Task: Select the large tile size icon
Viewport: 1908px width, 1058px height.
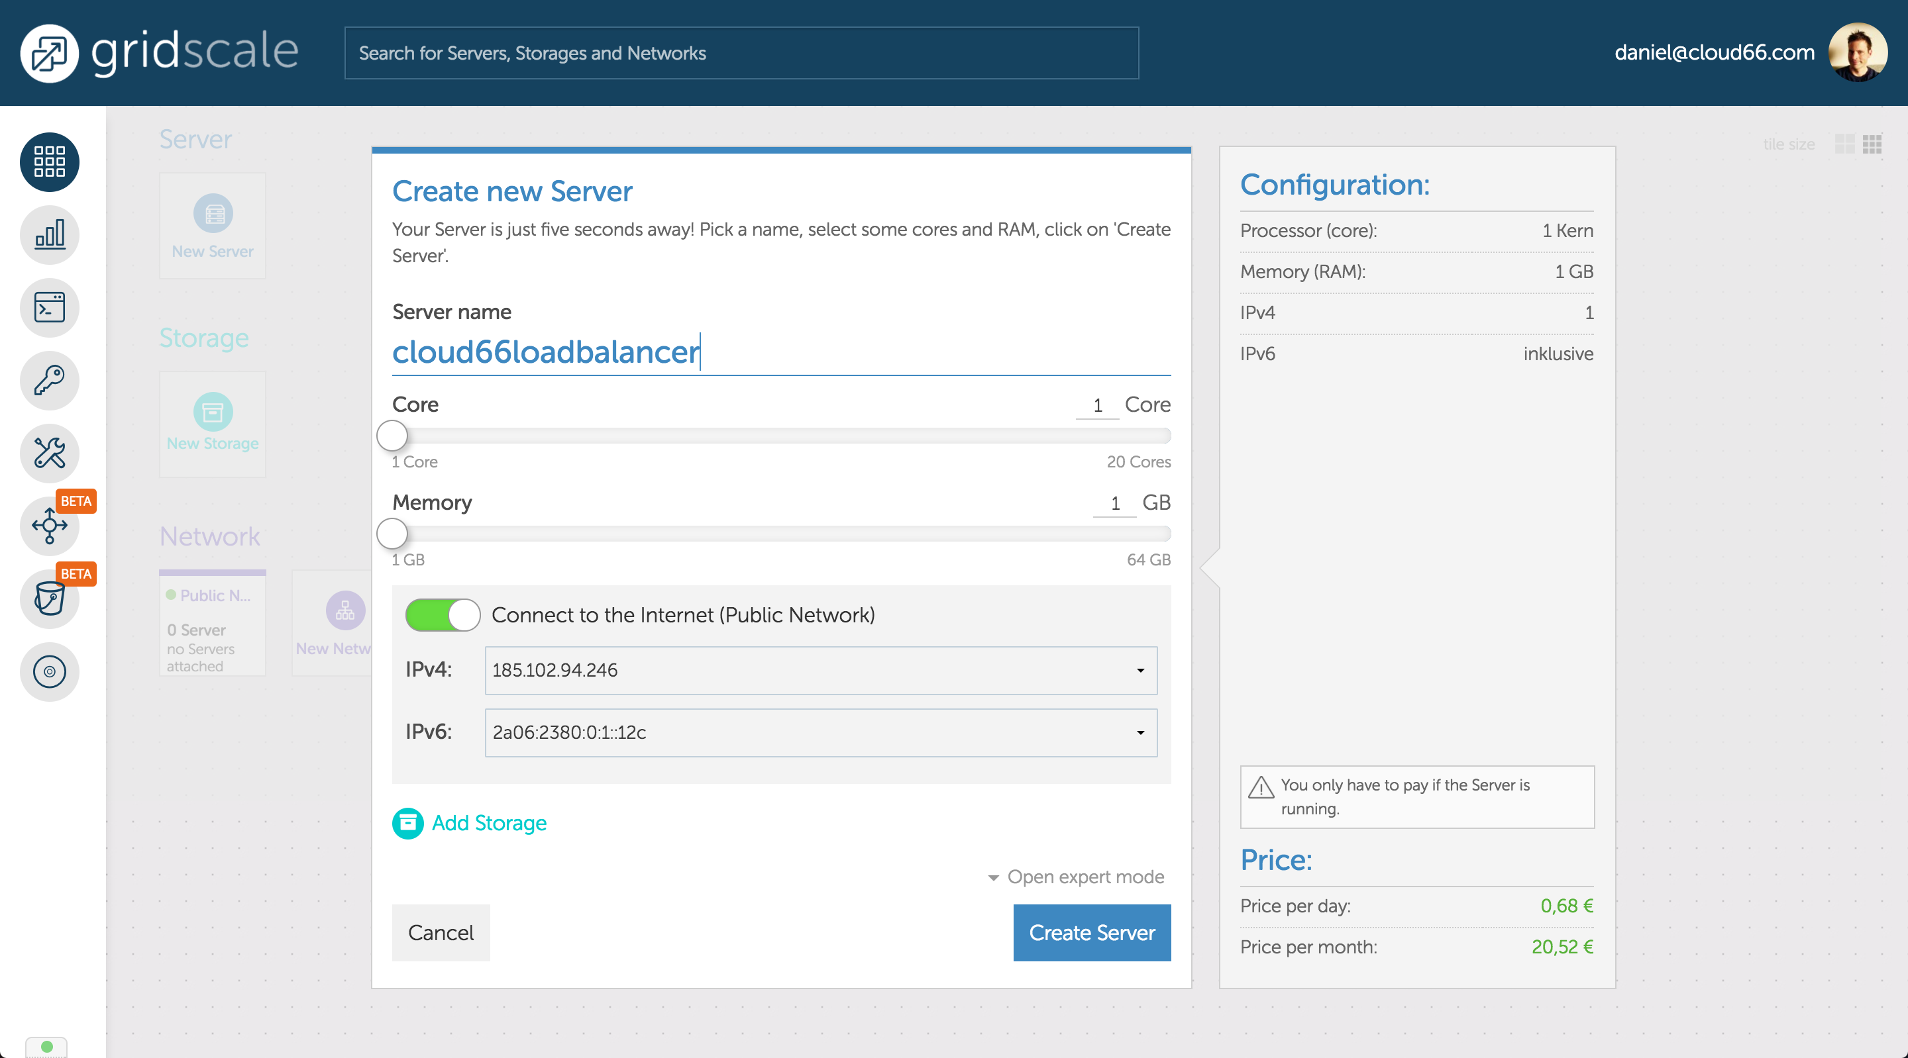Action: pos(1844,144)
